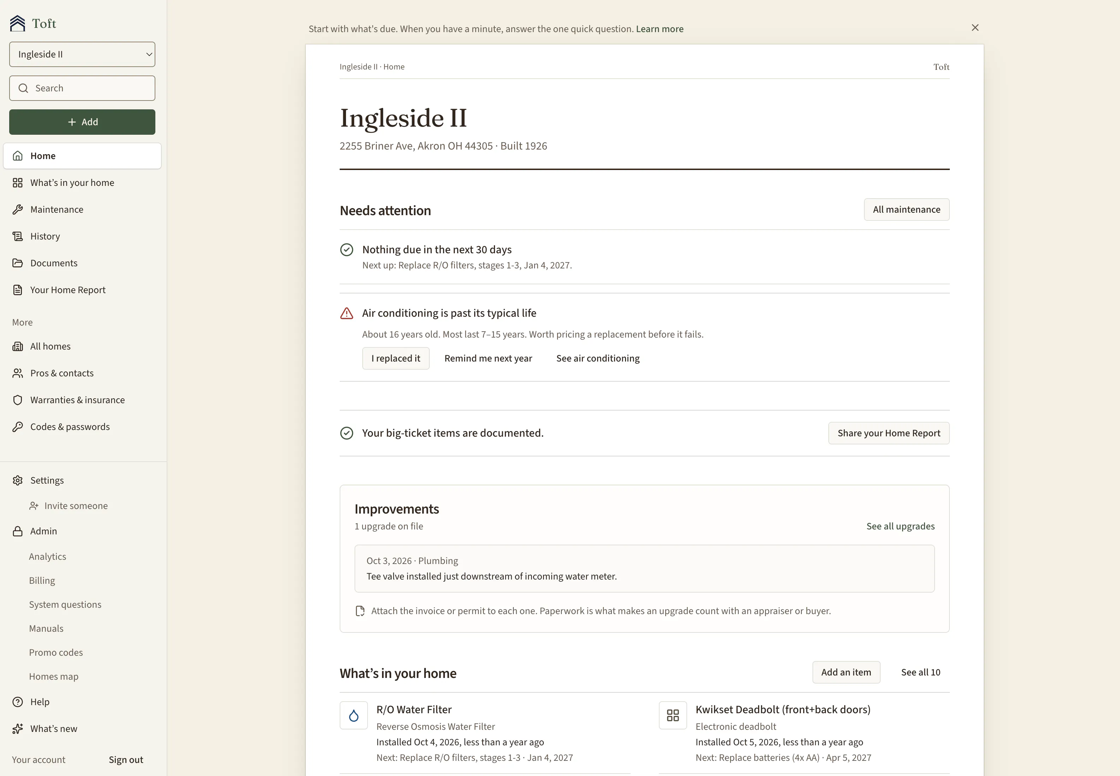Choose Remind me next year
Screen dimensions: 1120x776
click(488, 358)
